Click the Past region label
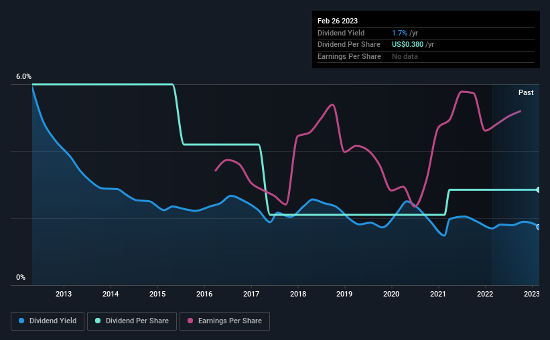 526,92
